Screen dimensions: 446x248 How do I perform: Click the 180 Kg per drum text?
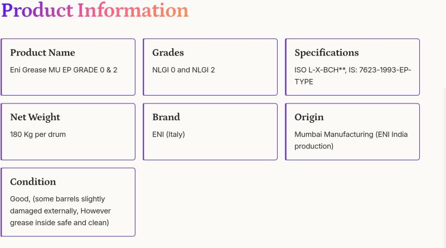click(37, 135)
